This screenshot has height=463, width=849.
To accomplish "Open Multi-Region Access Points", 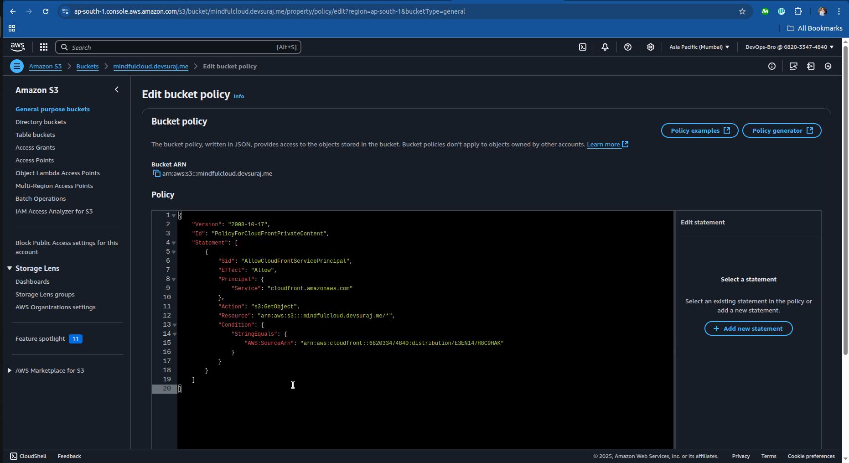I will pos(54,186).
